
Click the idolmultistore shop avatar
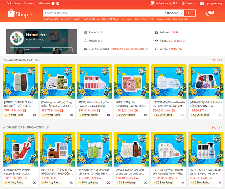coord(17,38)
